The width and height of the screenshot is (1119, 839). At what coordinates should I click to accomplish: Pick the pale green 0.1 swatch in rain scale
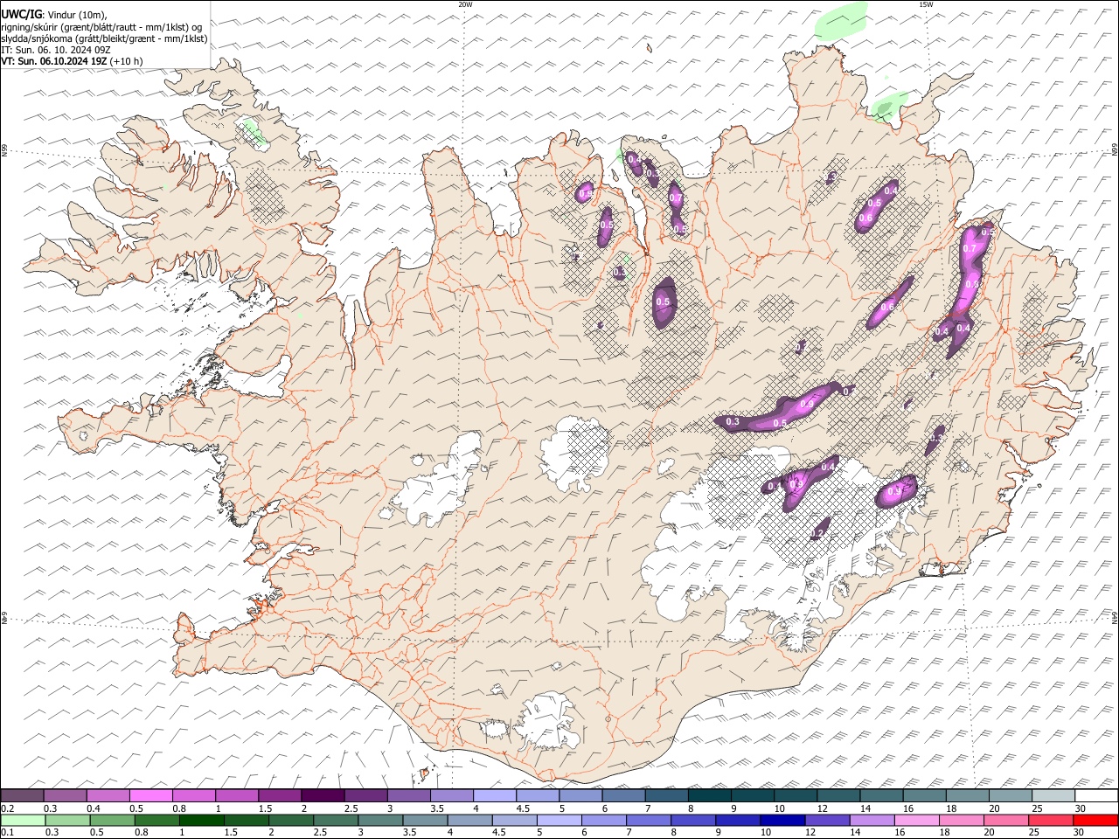[x=23, y=820]
